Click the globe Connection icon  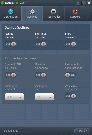(11, 12)
